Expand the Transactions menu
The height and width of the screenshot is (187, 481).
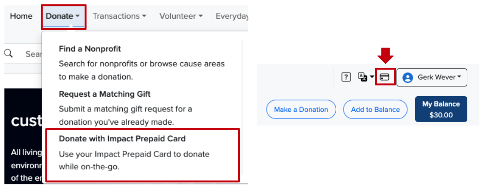tap(120, 16)
